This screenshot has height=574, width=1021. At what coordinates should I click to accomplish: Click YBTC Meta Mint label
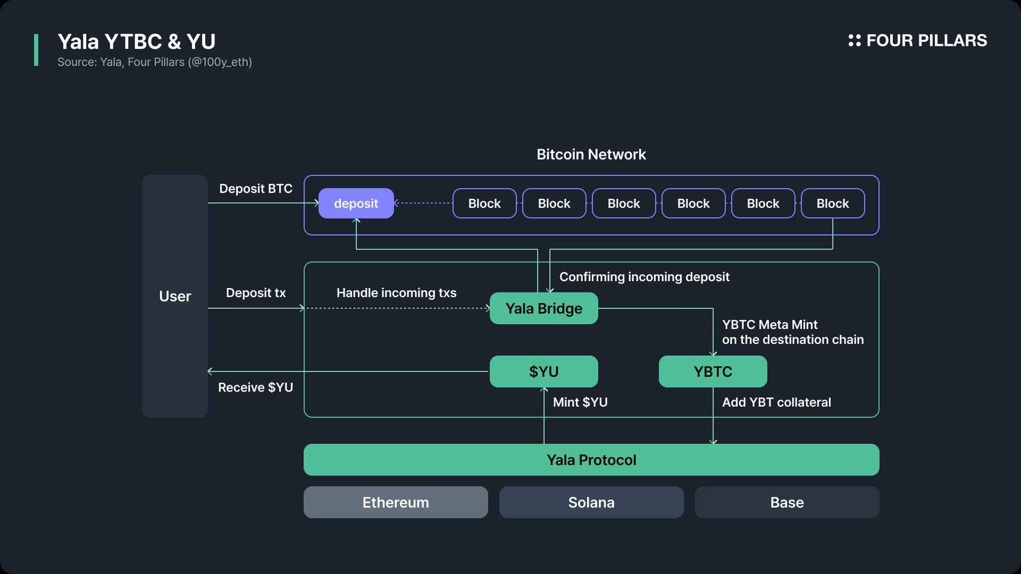tap(793, 332)
